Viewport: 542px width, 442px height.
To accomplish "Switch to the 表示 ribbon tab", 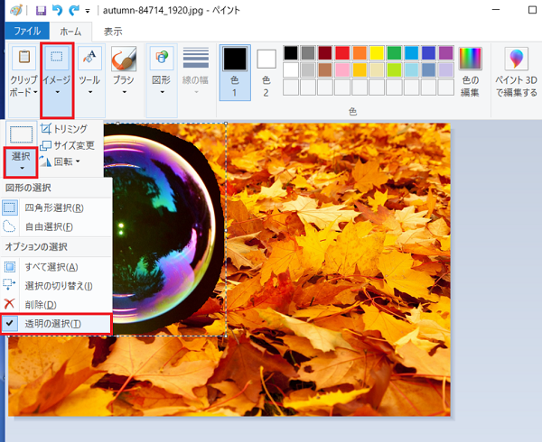I will coord(113,32).
